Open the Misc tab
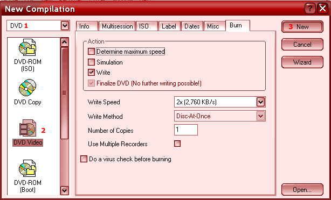The height and width of the screenshot is (200, 331). tap(215, 26)
